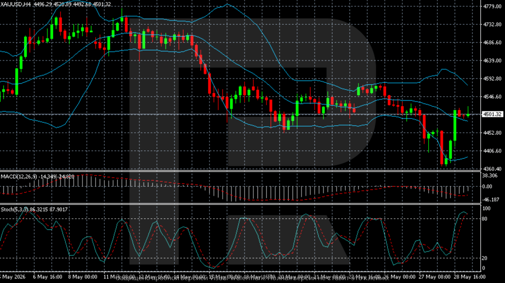The width and height of the screenshot is (505, 283).
Task: Click the MACD zero level label 0.00
Action: point(487,186)
